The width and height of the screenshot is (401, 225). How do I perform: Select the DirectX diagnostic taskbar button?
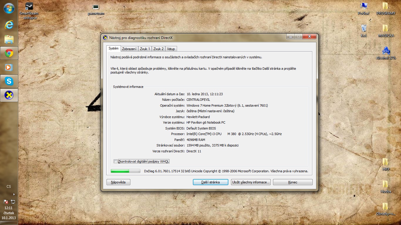(x=9, y=95)
